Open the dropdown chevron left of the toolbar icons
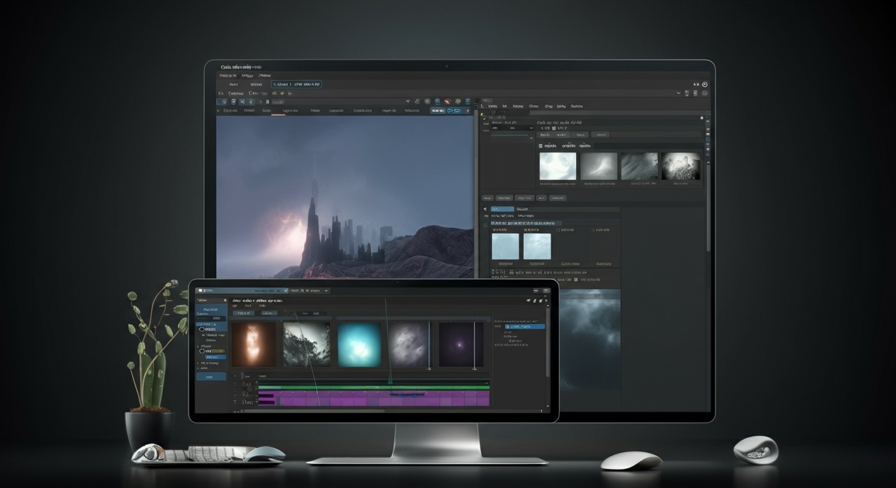This screenshot has height=488, width=896. pos(408,101)
